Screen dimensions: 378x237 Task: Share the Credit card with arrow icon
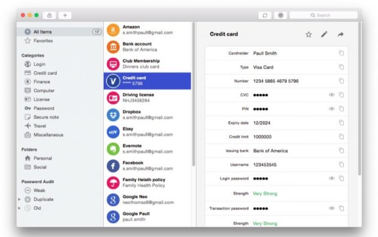[x=340, y=34]
